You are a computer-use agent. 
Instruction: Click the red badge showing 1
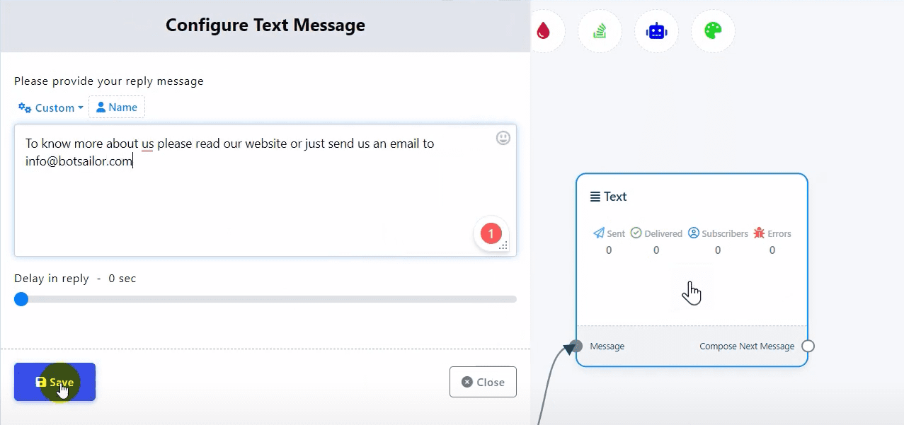coord(491,233)
